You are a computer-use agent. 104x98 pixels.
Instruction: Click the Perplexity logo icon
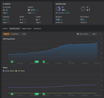pos(4,20)
